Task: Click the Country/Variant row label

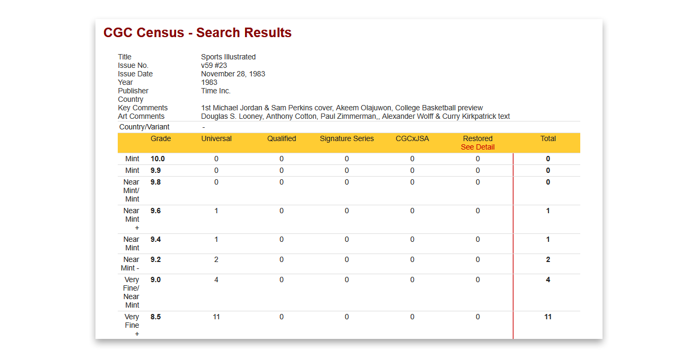Action: 144,127
